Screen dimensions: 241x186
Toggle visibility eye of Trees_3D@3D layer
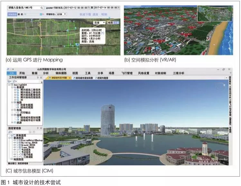coord(15,147)
